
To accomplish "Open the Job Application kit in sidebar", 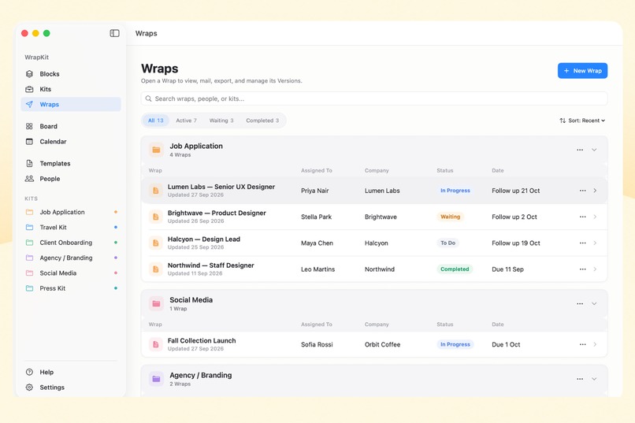I will pos(71,212).
